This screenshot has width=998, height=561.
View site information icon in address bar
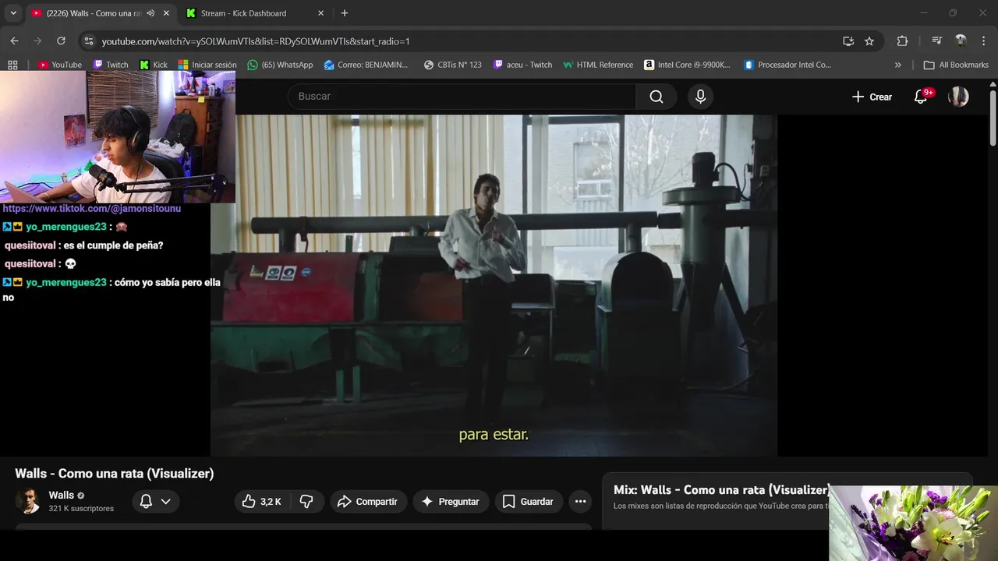[88, 41]
